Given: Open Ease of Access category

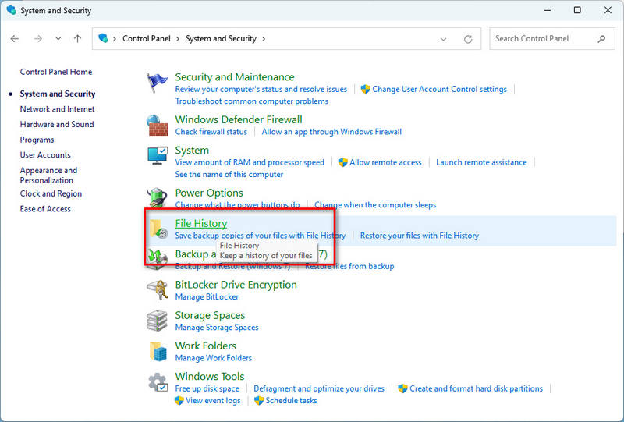Looking at the screenshot, I should click(x=45, y=208).
